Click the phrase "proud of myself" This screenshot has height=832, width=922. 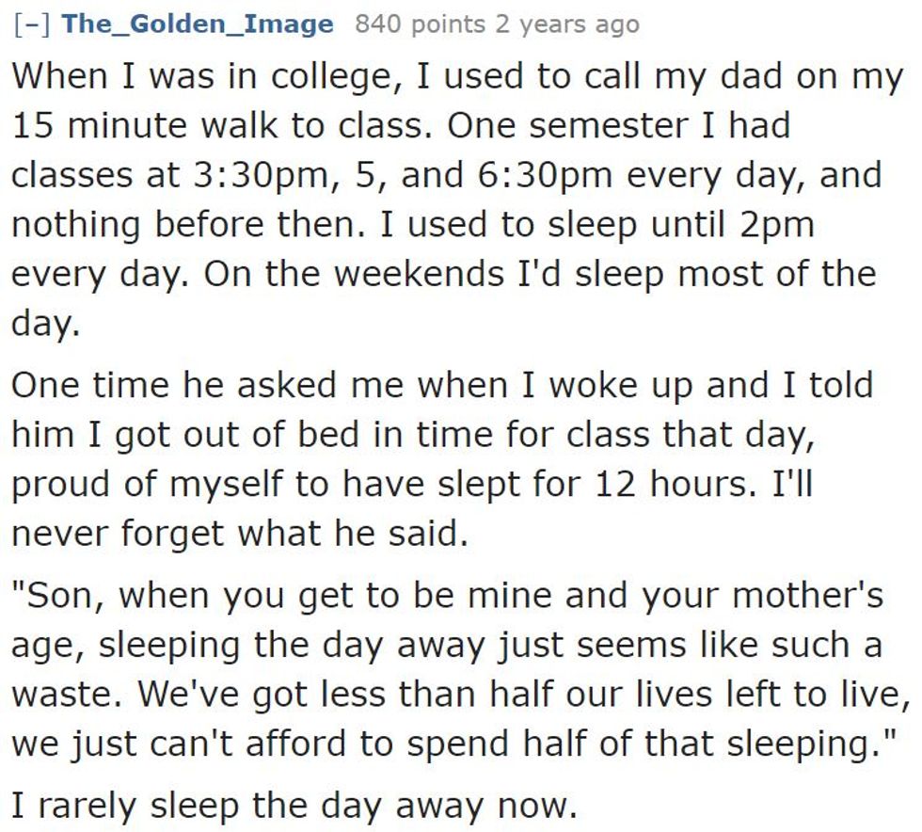point(138,484)
